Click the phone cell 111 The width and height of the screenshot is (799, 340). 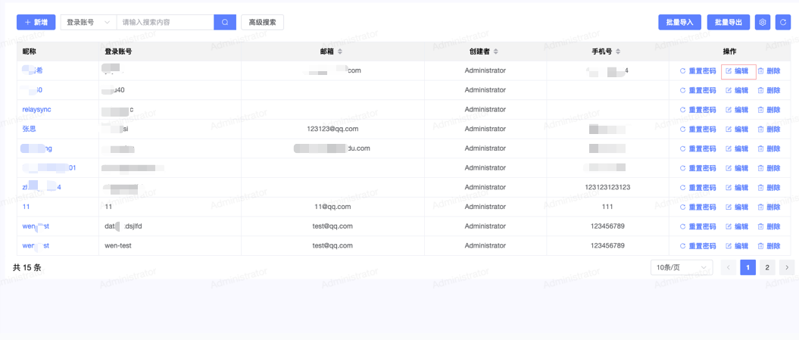tap(607, 207)
